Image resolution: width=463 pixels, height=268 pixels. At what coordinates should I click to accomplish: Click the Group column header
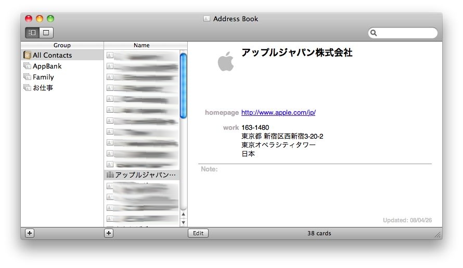point(62,45)
